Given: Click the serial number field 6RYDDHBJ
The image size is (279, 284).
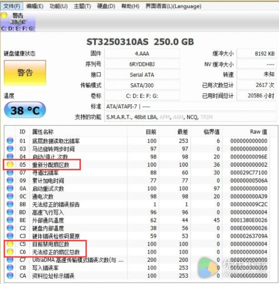Looking at the screenshot, I should pos(142,64).
